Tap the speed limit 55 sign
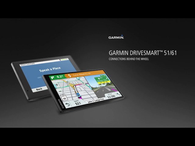This screenshot has height=146, width=195. (64, 98)
